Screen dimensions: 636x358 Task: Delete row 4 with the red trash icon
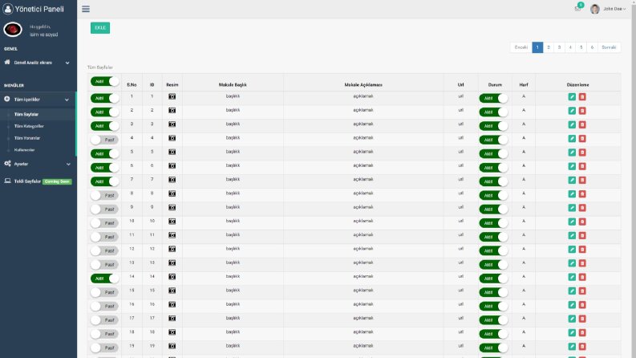582,138
